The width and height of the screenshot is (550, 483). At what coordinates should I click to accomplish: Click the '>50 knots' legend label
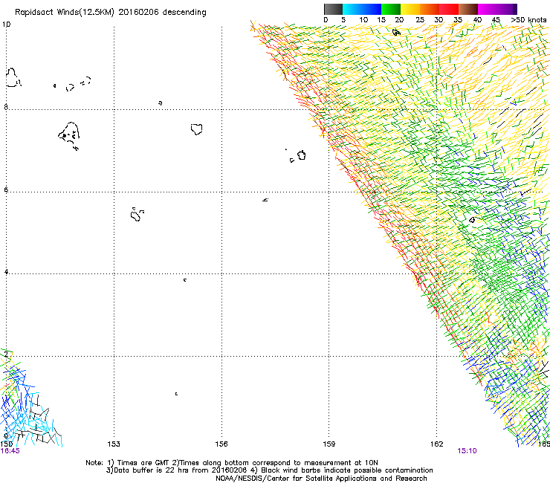(528, 20)
